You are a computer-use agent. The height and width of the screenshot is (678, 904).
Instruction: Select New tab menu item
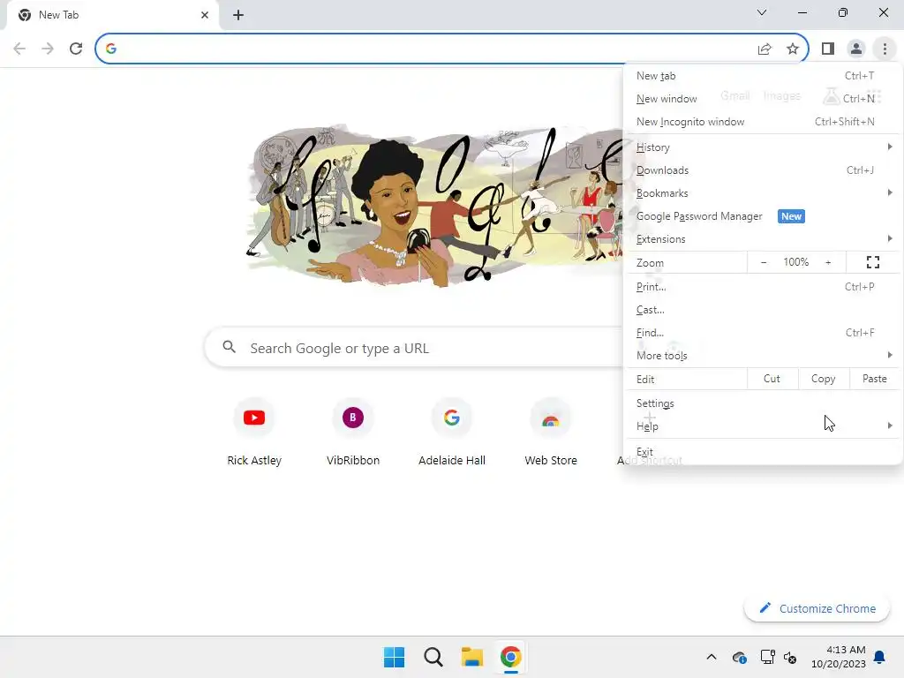762,76
